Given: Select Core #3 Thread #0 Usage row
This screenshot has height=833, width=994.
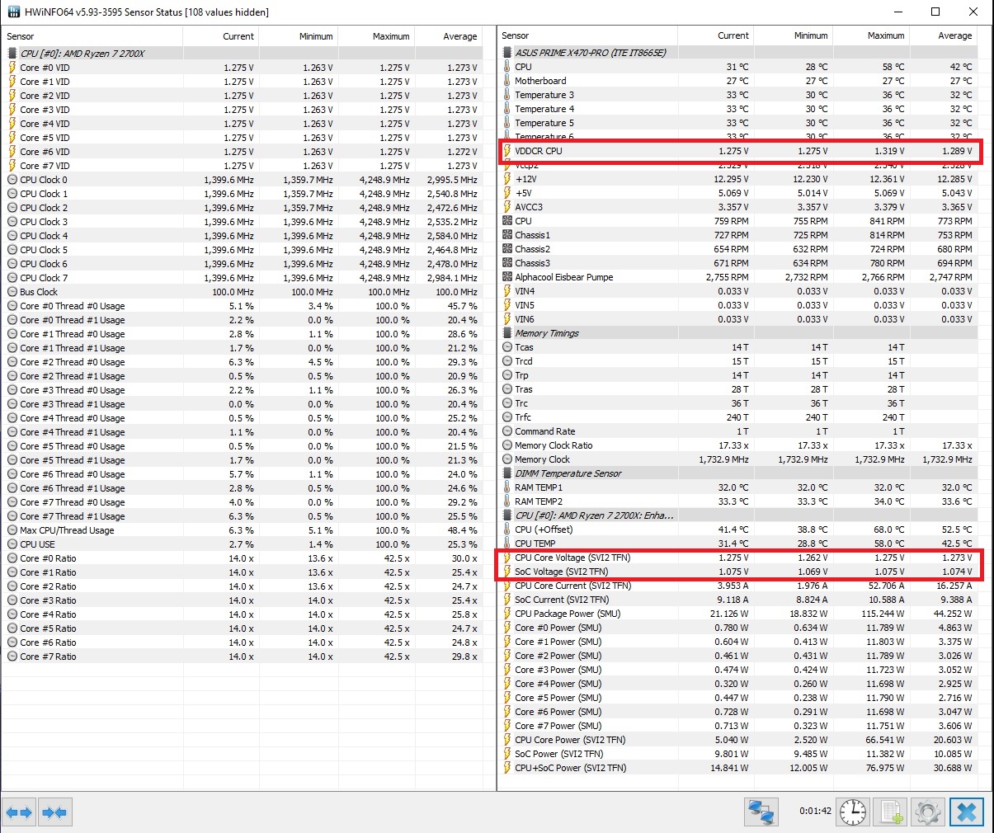Looking at the screenshot, I should [243, 390].
